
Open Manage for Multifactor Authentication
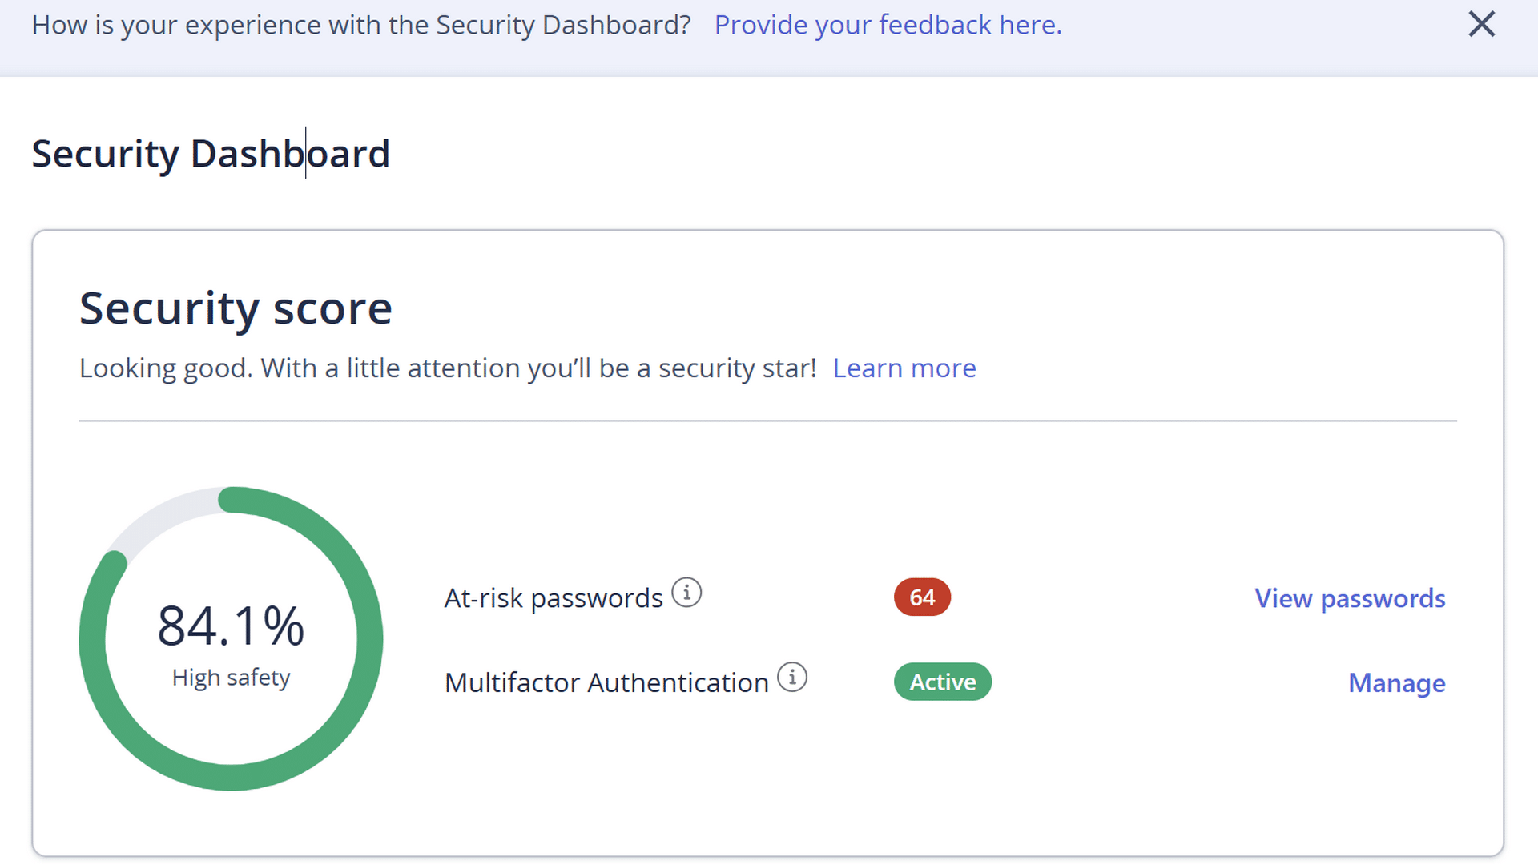coord(1397,682)
